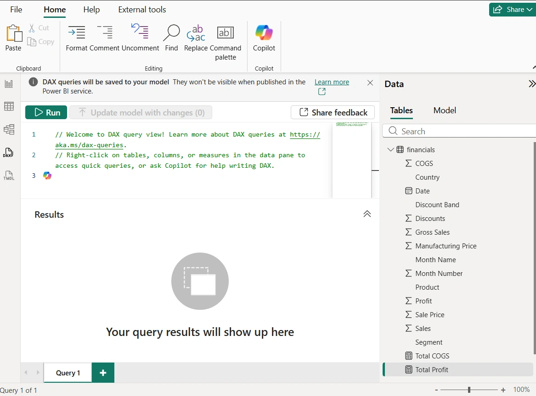Select the Total COGS measure
The width and height of the screenshot is (536, 396).
[x=432, y=356]
